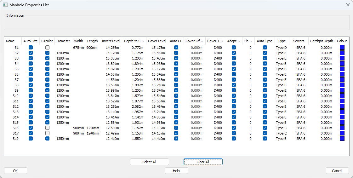Image resolution: width=353 pixels, height=178 pixels.
Task: Sort by the Invert Level column header
Action: tap(111, 41)
